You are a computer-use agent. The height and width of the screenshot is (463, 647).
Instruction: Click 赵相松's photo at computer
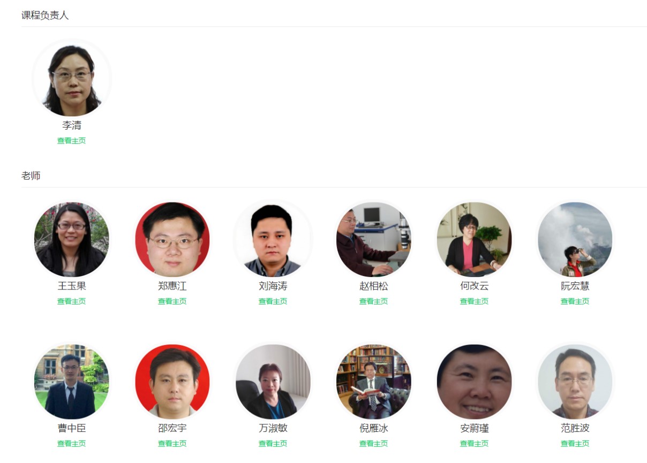point(374,240)
